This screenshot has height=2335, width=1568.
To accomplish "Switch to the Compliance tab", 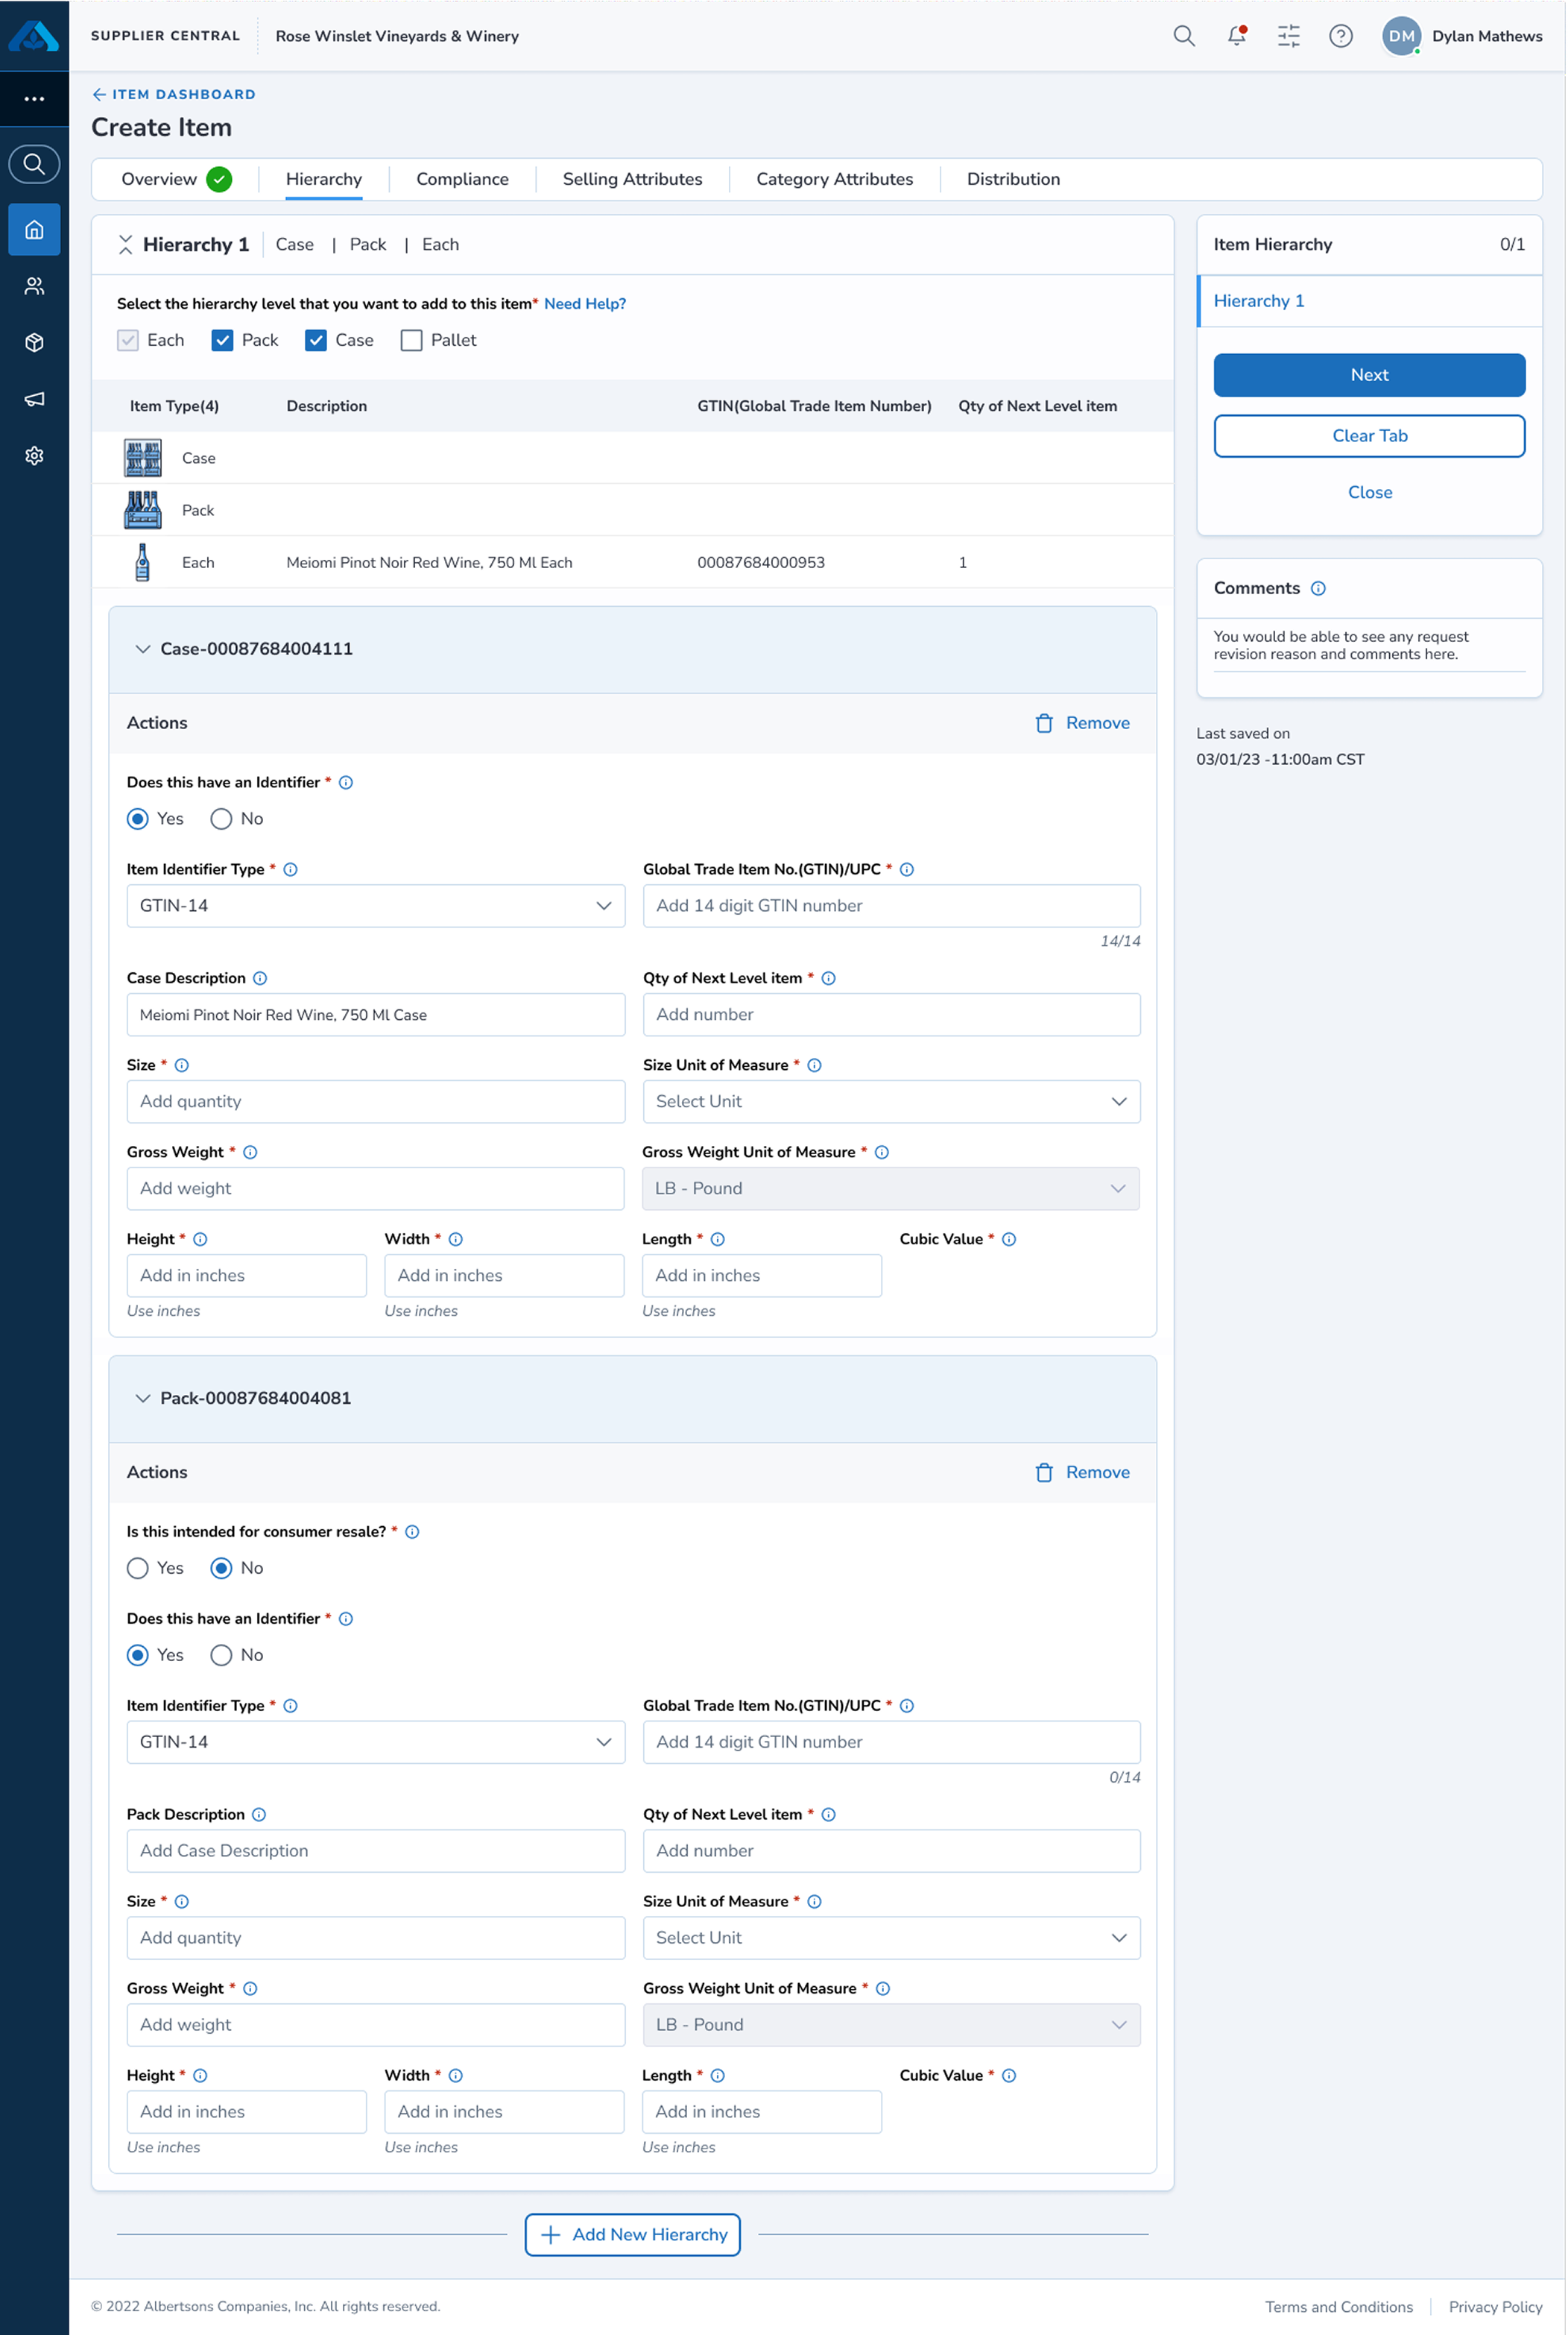I will pos(462,179).
